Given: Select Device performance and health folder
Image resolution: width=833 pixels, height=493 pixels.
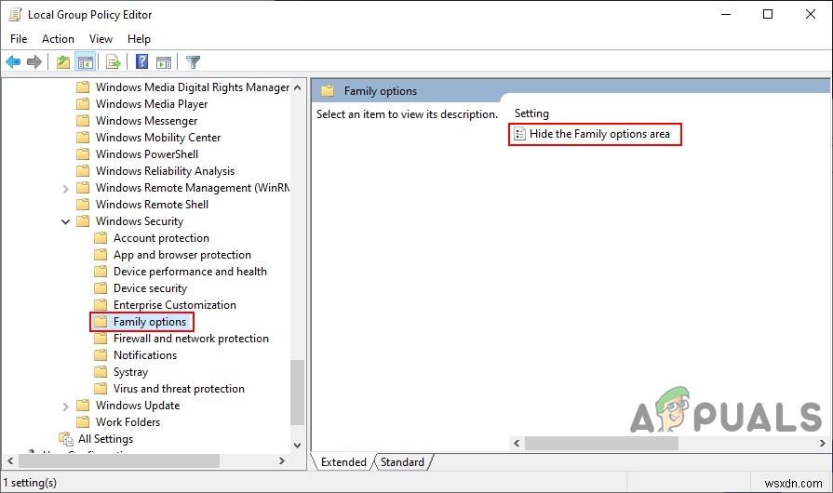Looking at the screenshot, I should 190,272.
